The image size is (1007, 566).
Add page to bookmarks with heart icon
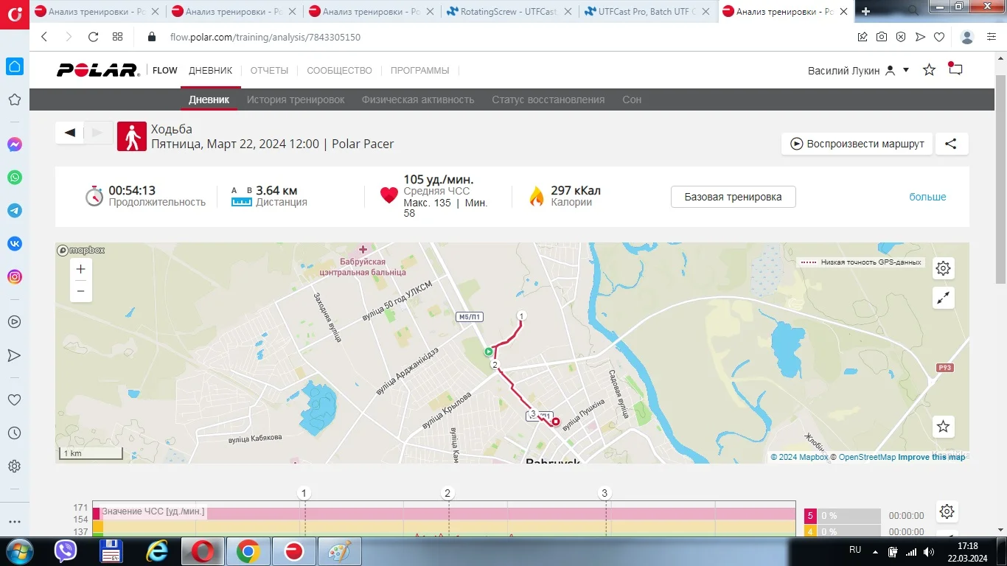939,37
